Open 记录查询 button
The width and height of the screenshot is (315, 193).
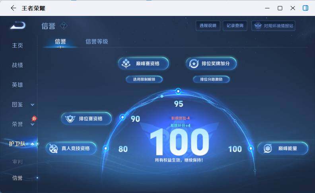235,26
